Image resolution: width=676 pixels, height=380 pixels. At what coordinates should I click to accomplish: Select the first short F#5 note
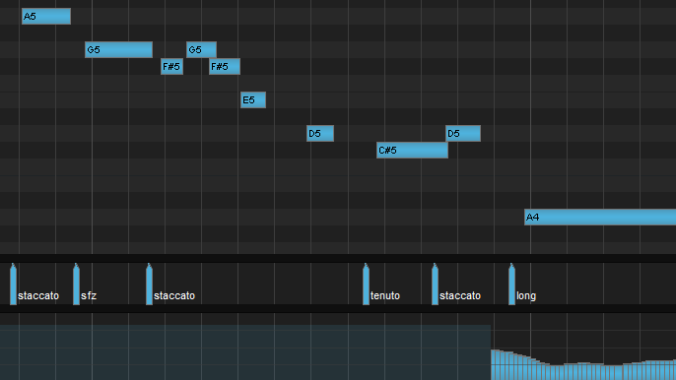[x=172, y=67]
